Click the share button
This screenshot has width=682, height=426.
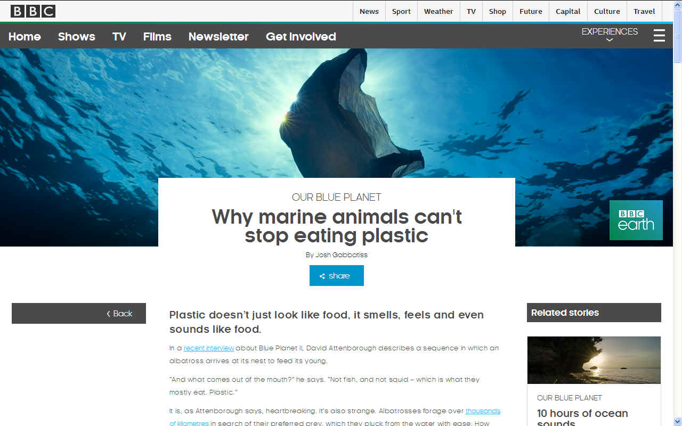click(x=337, y=276)
